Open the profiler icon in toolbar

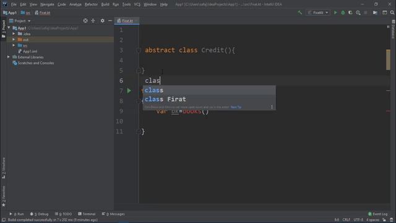click(x=358, y=12)
